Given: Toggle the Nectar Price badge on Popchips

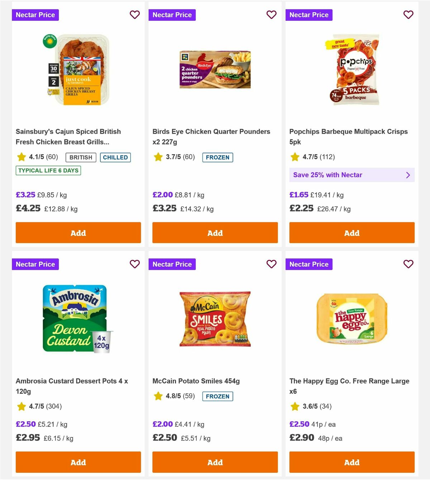Looking at the screenshot, I should tap(309, 15).
